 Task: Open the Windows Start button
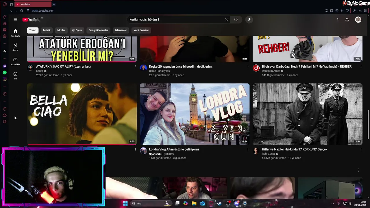(x=125, y=203)
